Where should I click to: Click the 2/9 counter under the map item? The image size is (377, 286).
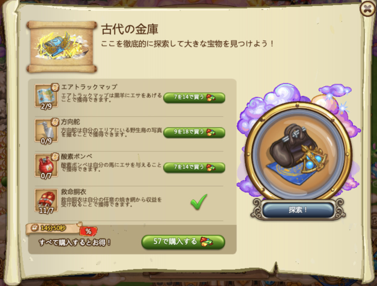point(46,106)
